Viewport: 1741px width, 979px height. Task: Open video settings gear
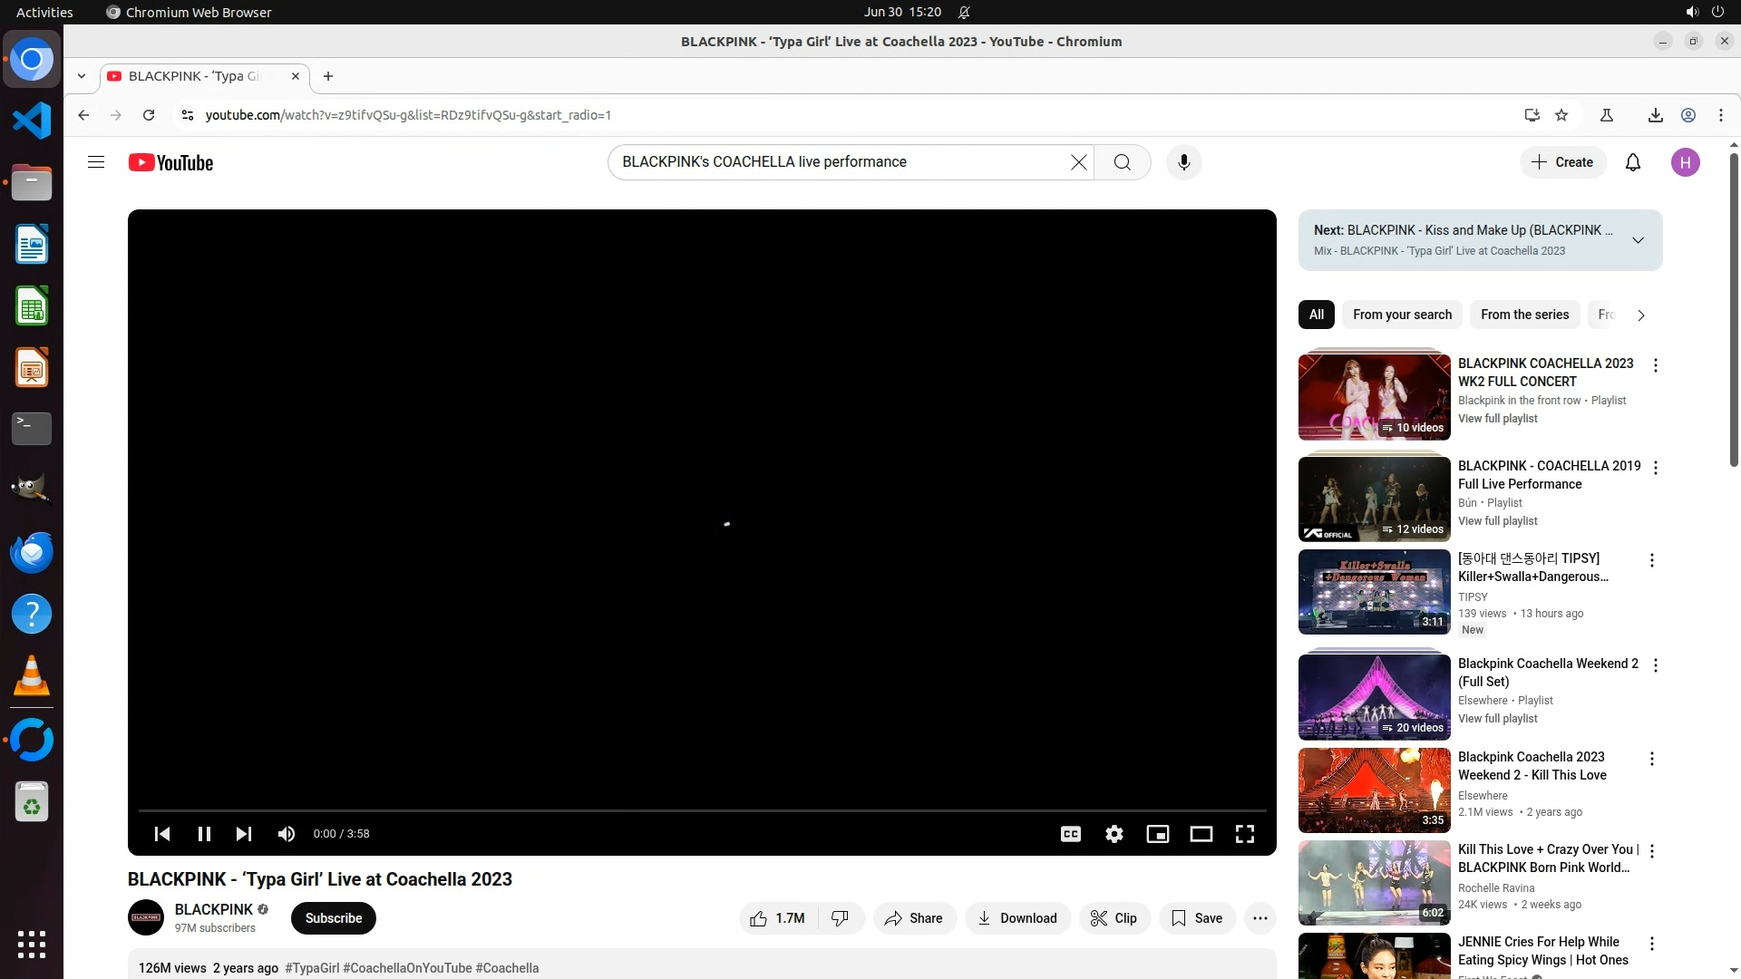(1114, 834)
